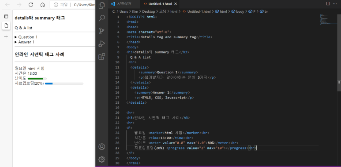Open the Search view in VS Code
The image size is (341, 167).
(101, 18)
